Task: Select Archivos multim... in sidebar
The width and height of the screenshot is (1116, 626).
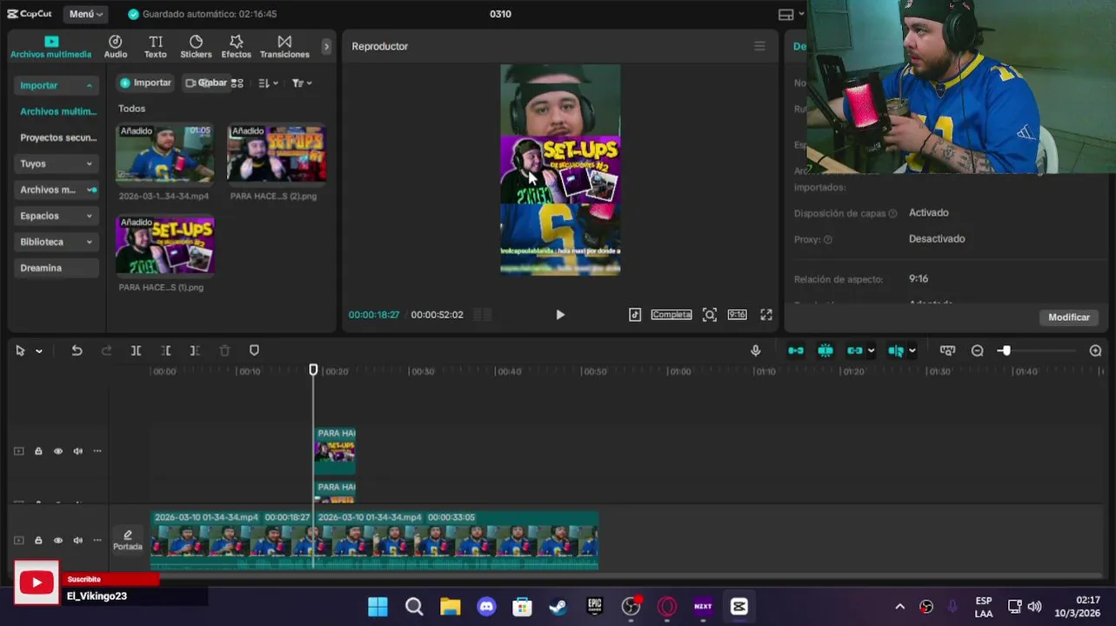Action: (57, 111)
